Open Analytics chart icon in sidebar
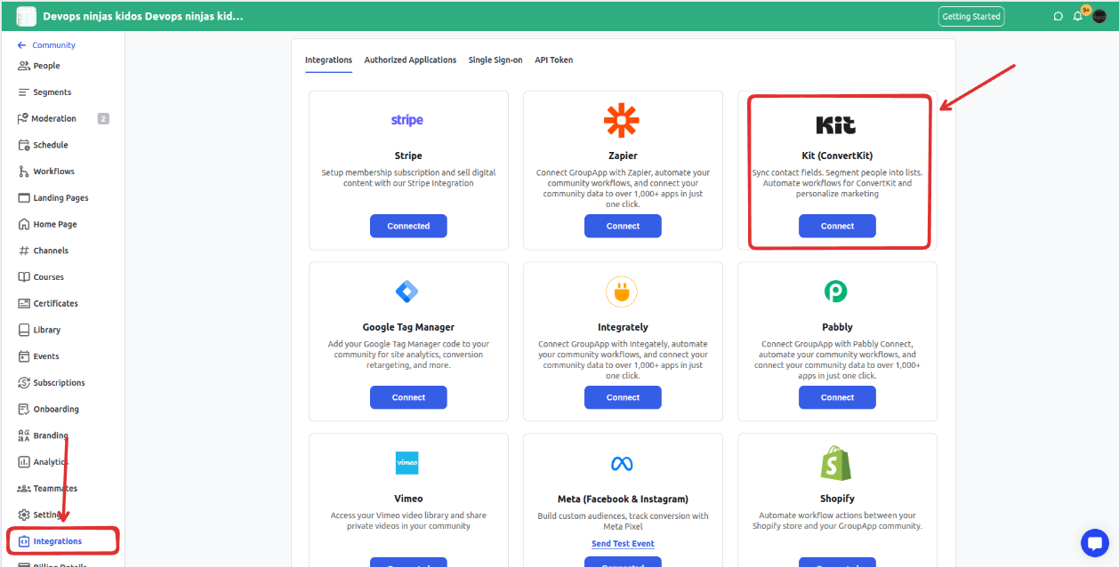Screen dimensions: 1119x567 tap(24, 462)
